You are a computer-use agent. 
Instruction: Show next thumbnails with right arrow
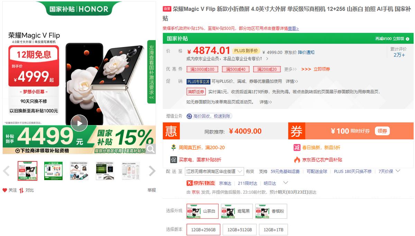152,171
